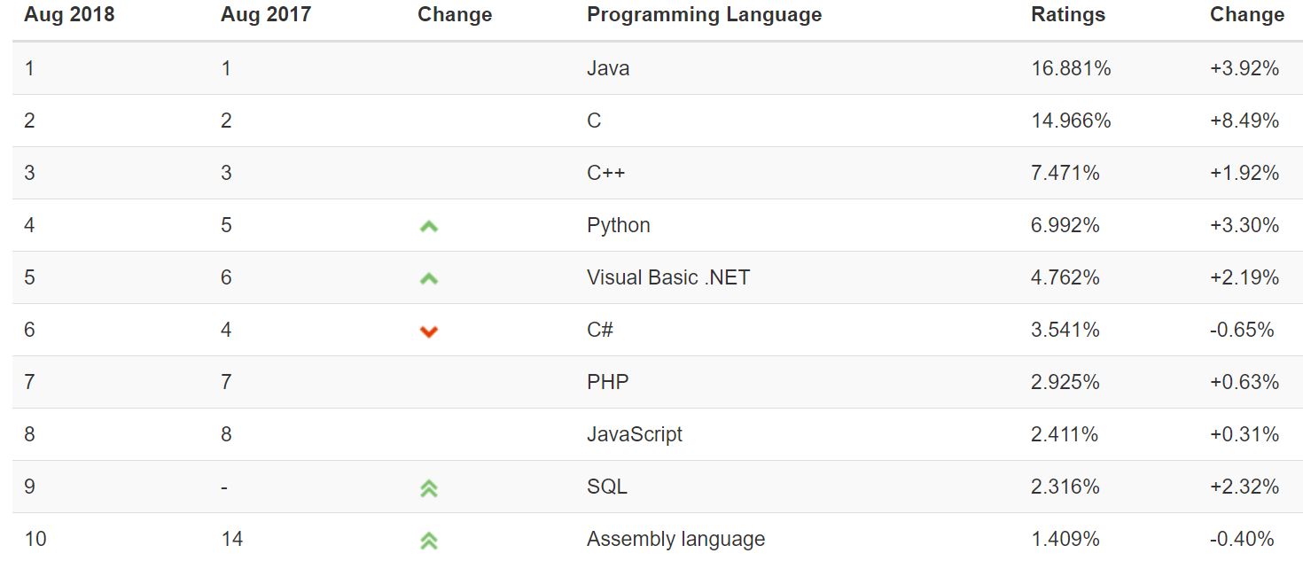
Task: Click the red down arrow in C# row
Action: click(429, 331)
